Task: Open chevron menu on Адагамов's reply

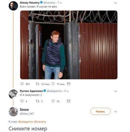Action: 116,91
